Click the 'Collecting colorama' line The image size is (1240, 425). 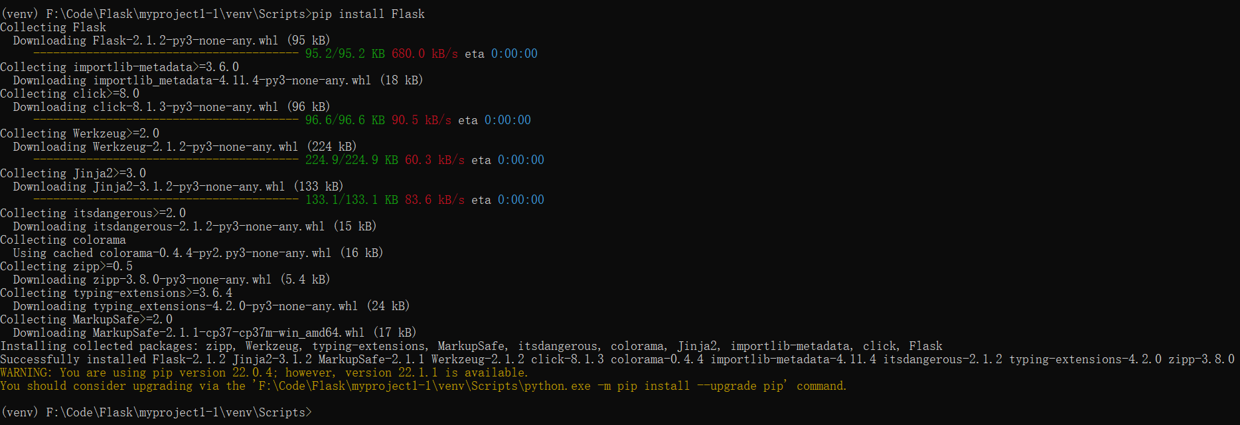(x=63, y=240)
